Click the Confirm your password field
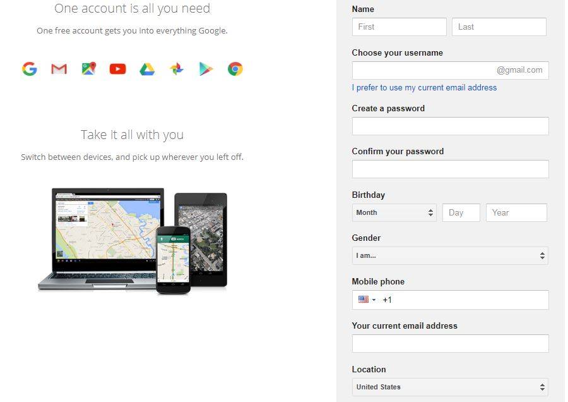The width and height of the screenshot is (568, 402). (x=450, y=169)
